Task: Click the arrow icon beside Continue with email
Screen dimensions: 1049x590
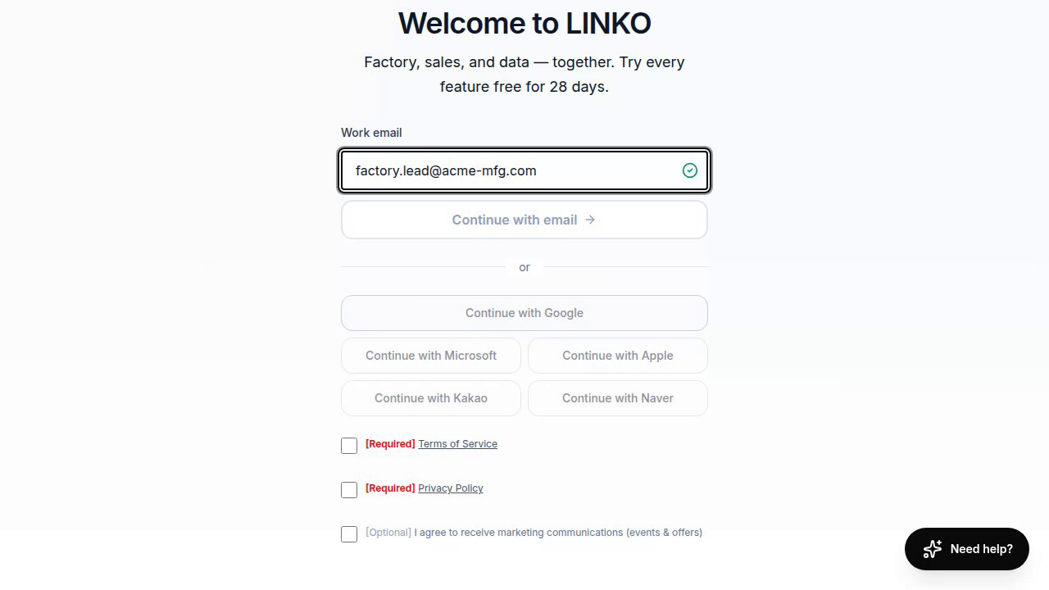Action: point(590,220)
